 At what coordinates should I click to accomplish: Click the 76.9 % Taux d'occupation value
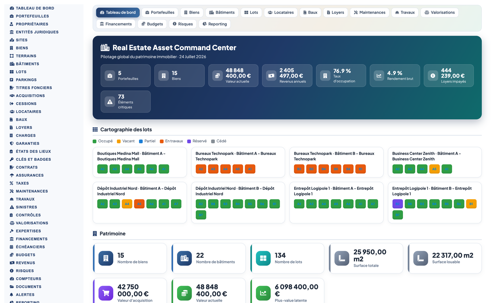click(x=342, y=71)
